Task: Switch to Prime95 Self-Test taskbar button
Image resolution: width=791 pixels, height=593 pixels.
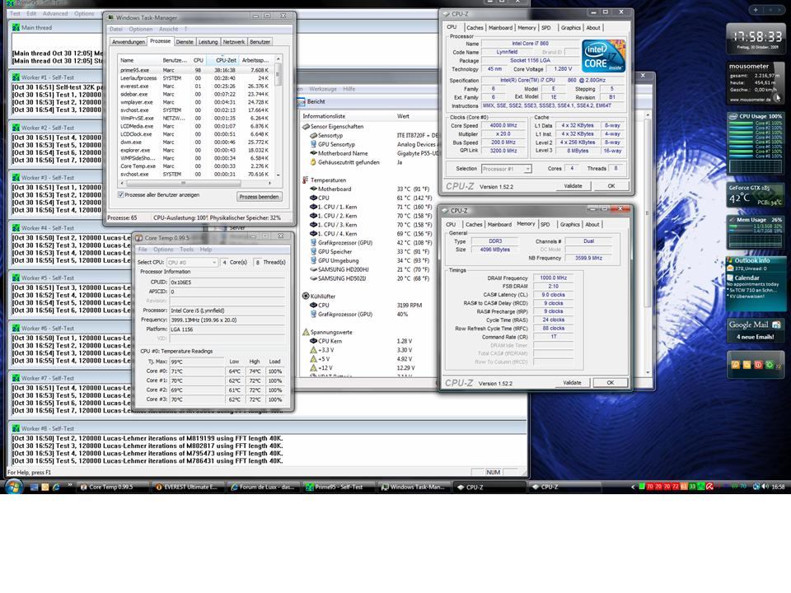Action: (x=339, y=487)
